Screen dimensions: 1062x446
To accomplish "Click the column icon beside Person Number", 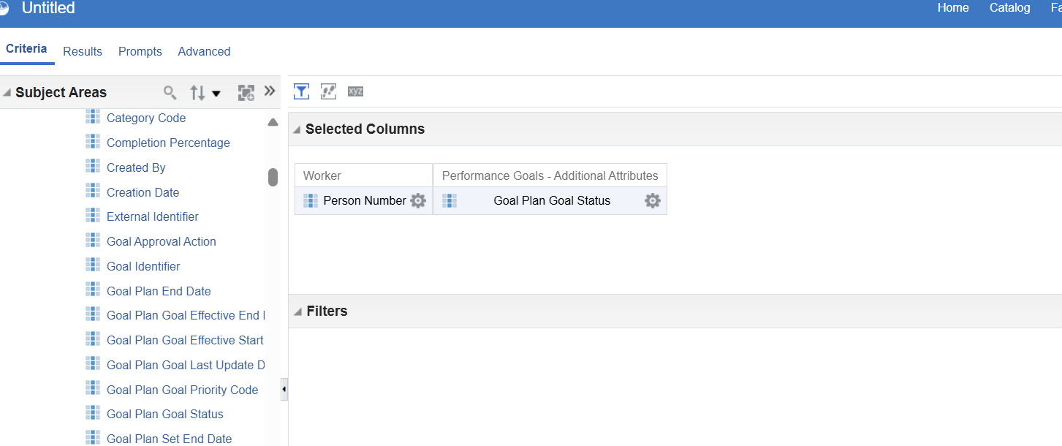I will [x=311, y=200].
